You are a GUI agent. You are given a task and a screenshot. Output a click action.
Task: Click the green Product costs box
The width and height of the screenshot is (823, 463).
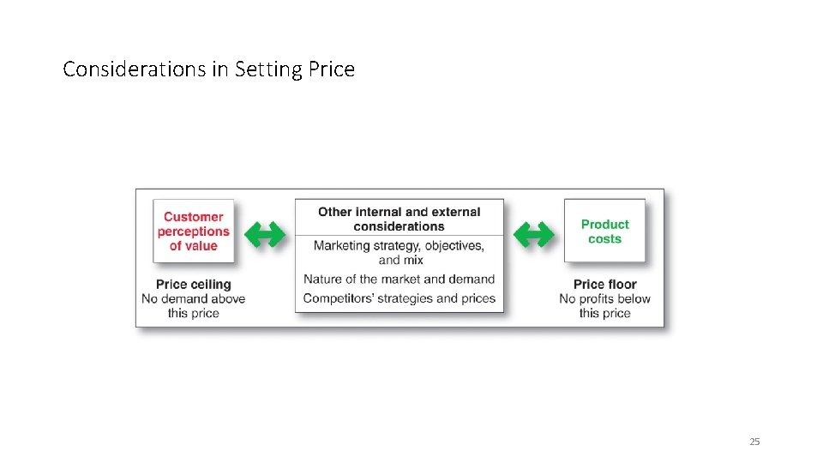pos(604,231)
